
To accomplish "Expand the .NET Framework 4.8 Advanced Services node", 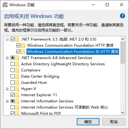I will coord(7,58).
